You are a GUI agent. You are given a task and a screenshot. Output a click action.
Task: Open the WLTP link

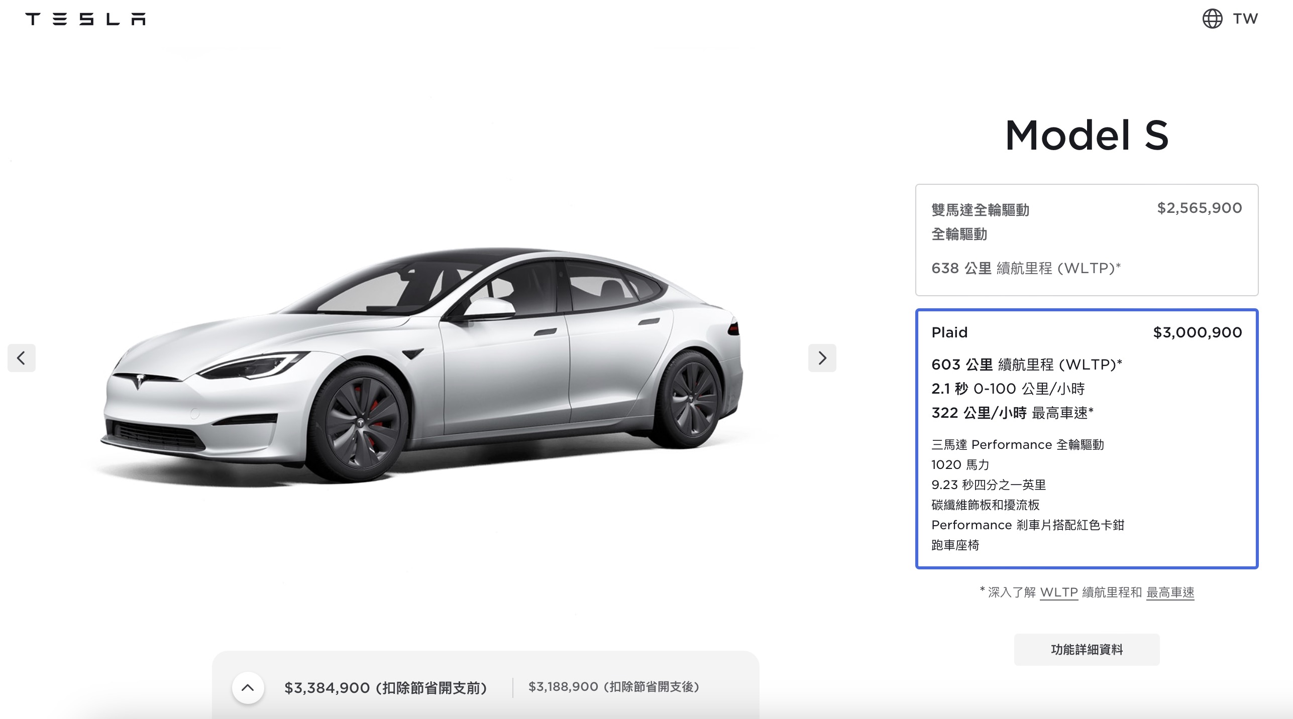pos(1059,592)
